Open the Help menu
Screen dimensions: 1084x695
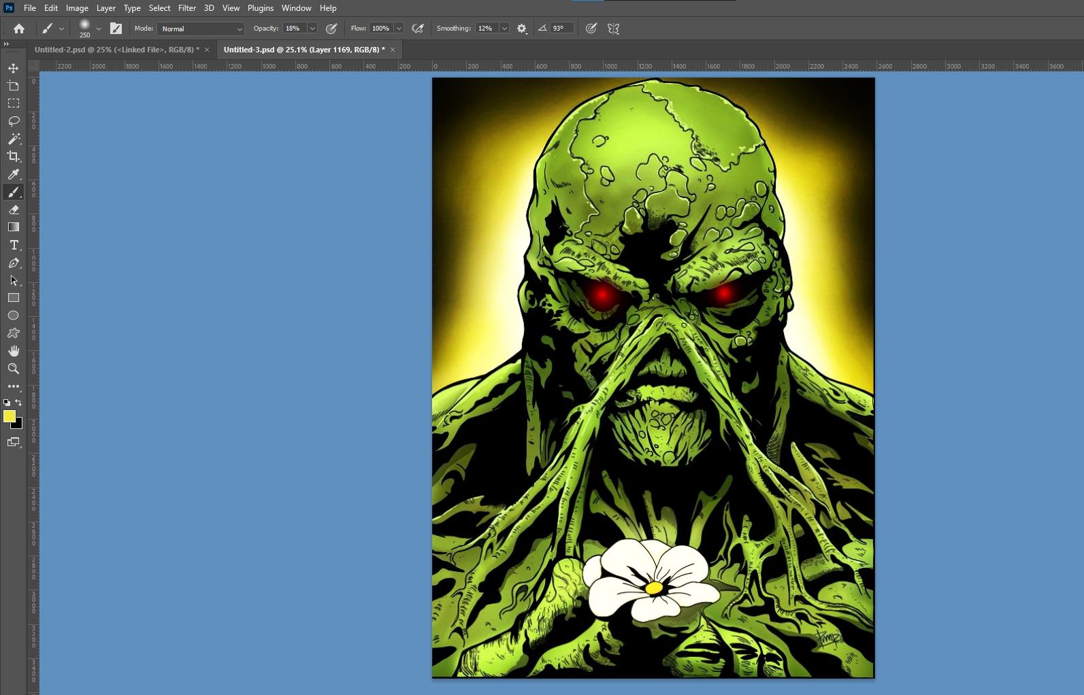pos(328,8)
